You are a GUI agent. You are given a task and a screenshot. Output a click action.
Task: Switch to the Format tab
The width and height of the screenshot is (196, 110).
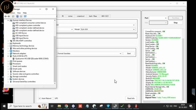(x=70, y=16)
